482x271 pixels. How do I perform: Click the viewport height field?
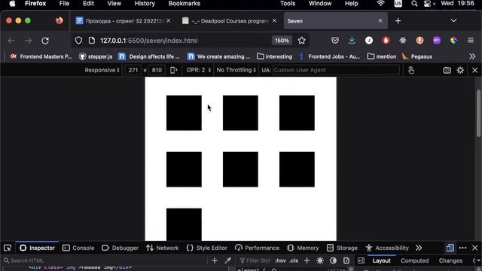point(157,70)
